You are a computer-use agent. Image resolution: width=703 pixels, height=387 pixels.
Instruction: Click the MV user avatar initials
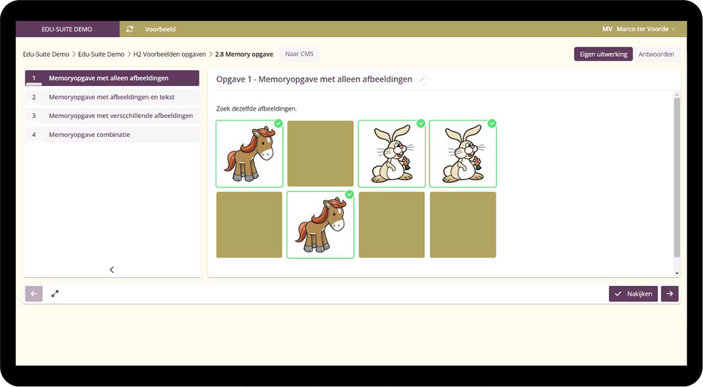point(607,29)
